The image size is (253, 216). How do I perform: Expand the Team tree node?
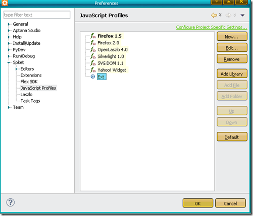click(x=9, y=107)
